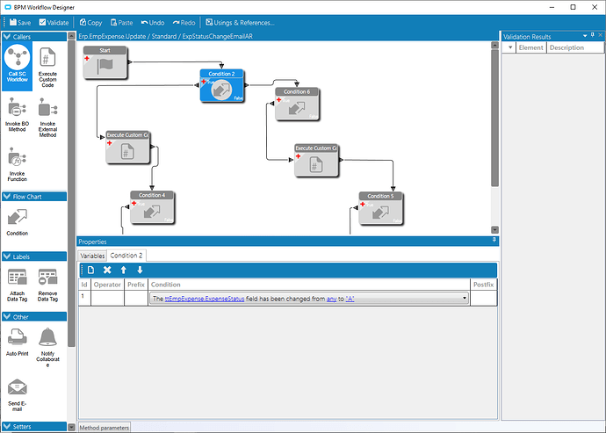The width and height of the screenshot is (606, 433).
Task: Collapse the Flow Chart section
Action: click(x=5, y=197)
